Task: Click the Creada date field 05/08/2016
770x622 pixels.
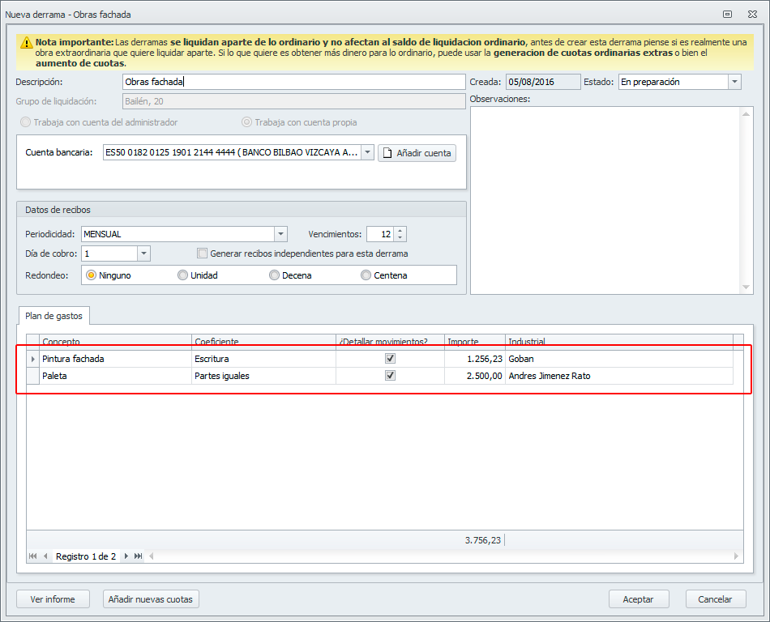Action: pyautogui.click(x=543, y=82)
